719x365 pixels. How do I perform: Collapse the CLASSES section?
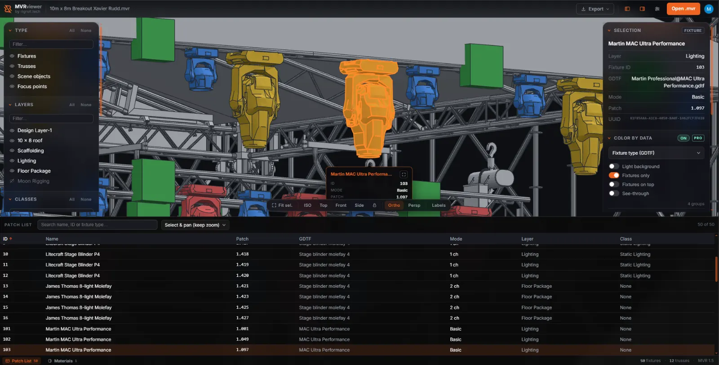point(10,199)
